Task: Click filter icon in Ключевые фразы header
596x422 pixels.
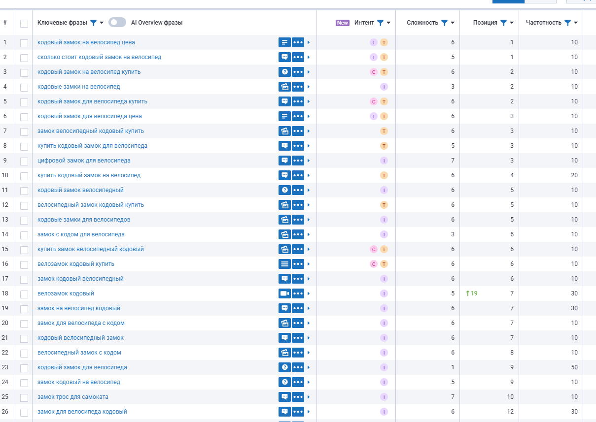Action: (93, 23)
